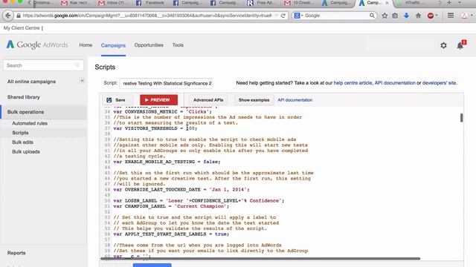Screen dimensions: 476x267
Task: Click the 'Jan 1, 2014' date string
Action: point(228,190)
